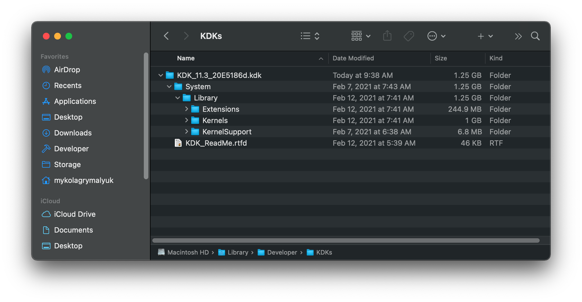This screenshot has height=302, width=582.
Task: Open AirDrop in the sidebar
Action: pos(67,70)
